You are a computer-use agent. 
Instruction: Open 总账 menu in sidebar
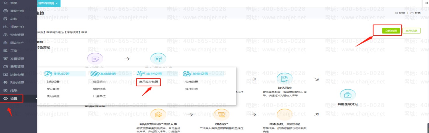14,19
